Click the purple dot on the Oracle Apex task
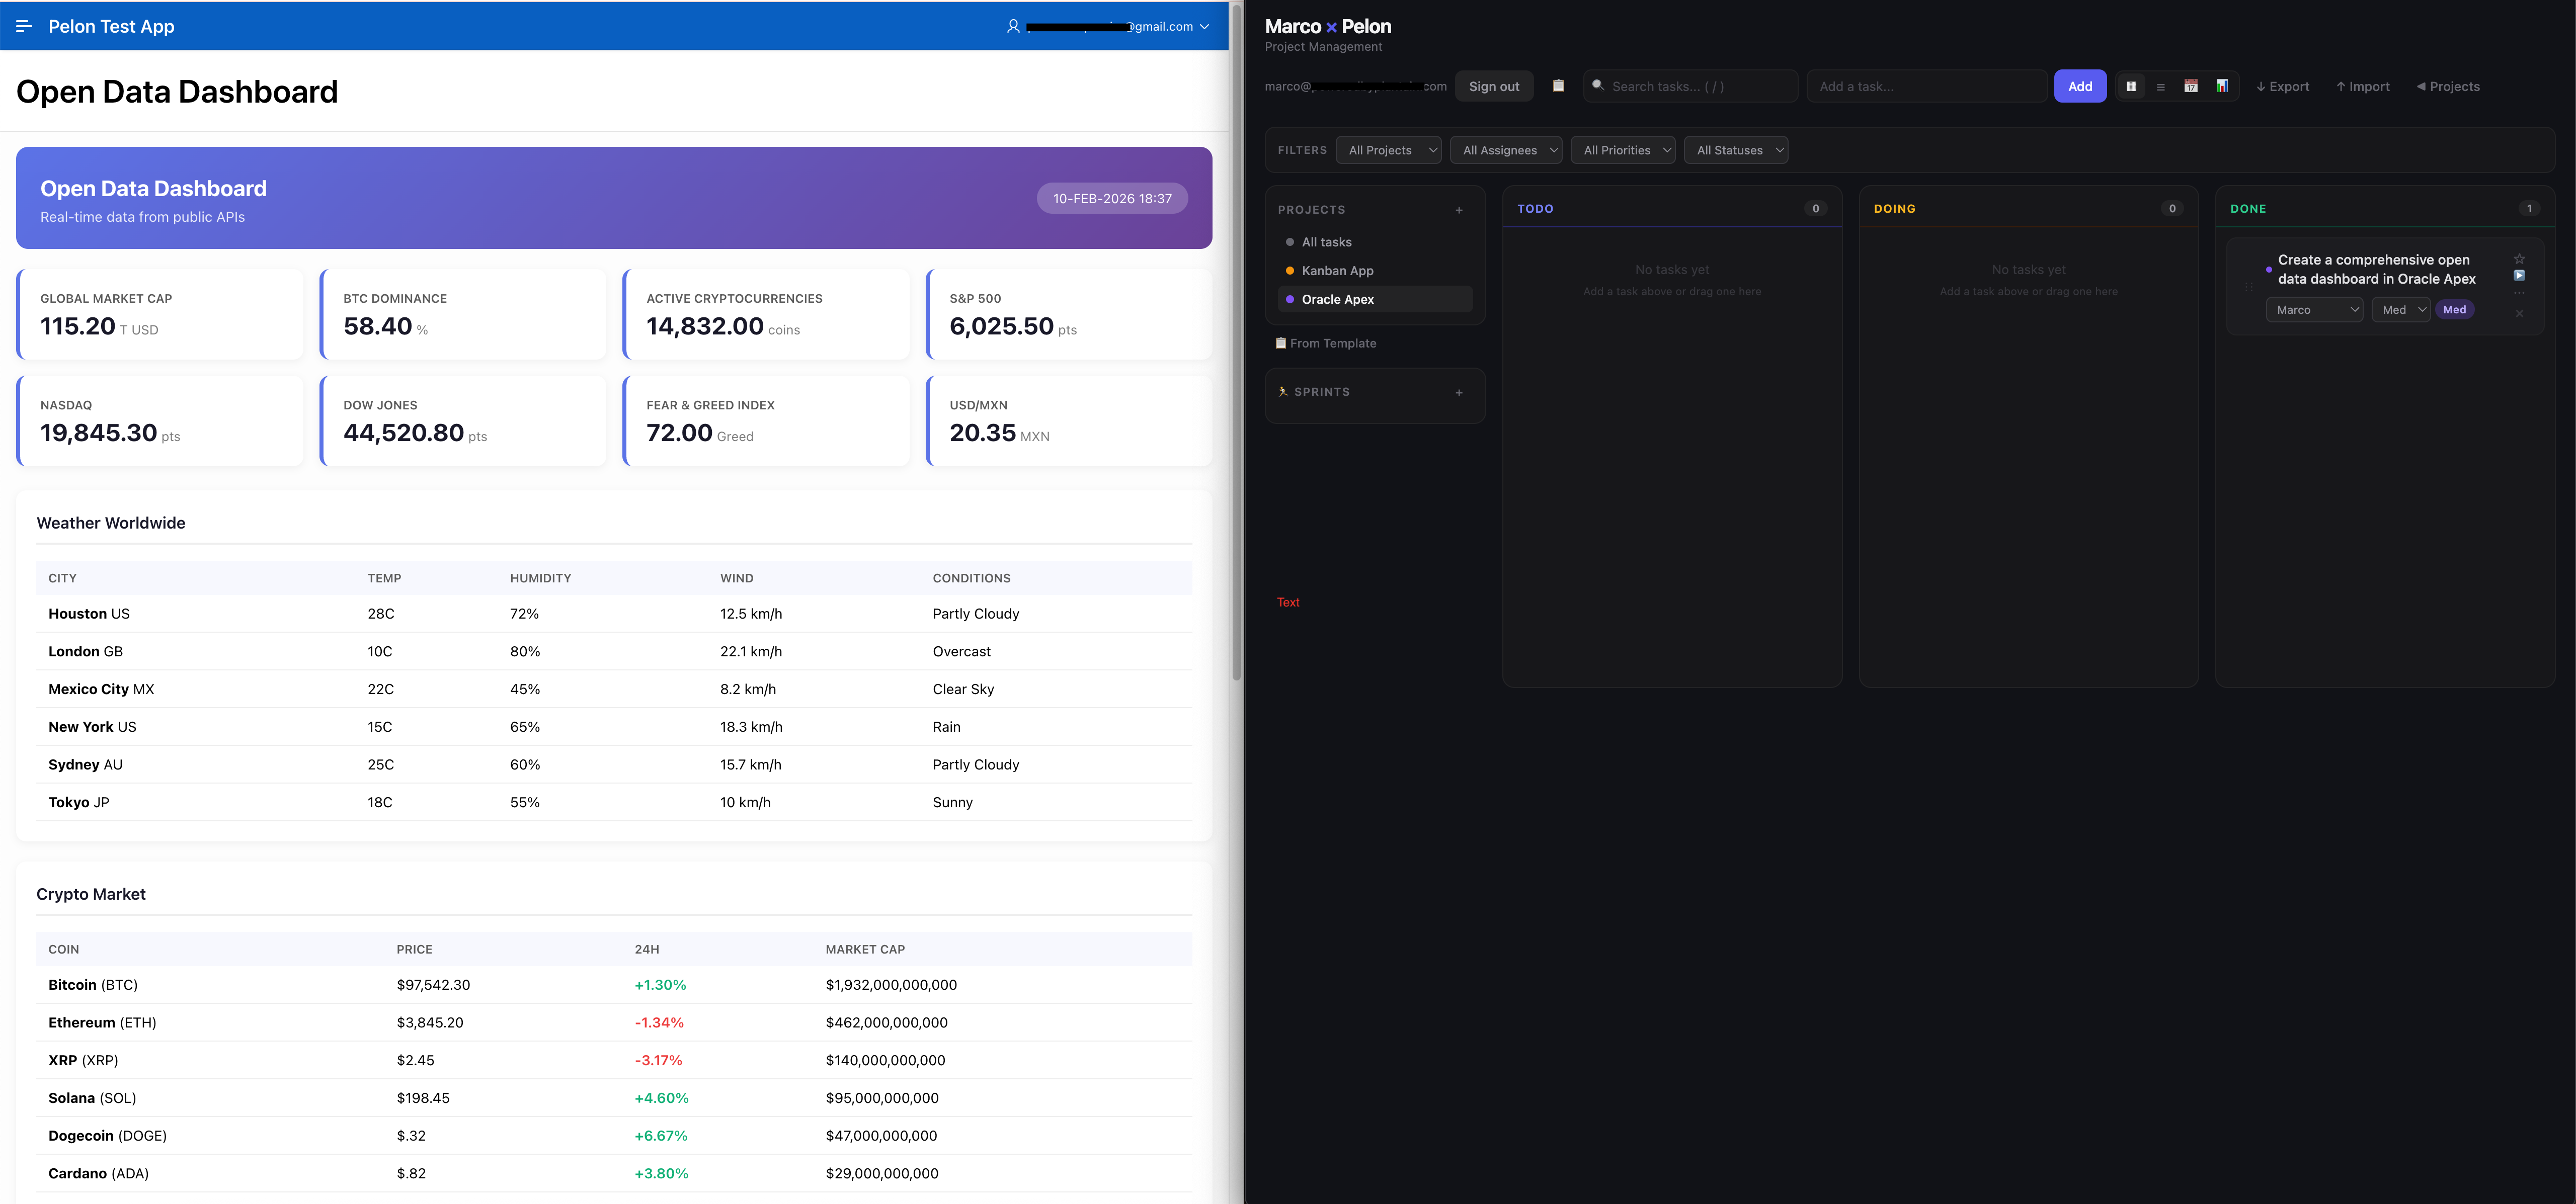This screenshot has width=2576, height=1204. [2268, 270]
